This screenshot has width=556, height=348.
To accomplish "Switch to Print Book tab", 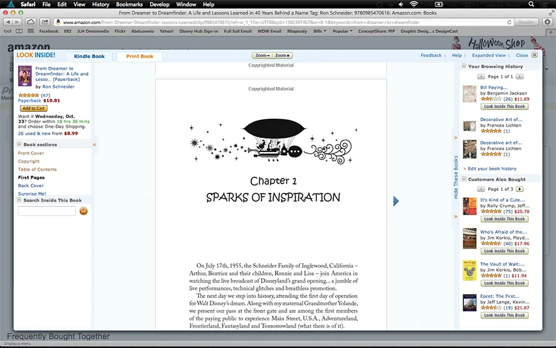I will 140,56.
